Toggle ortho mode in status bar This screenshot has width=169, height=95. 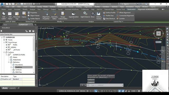tap(98, 91)
